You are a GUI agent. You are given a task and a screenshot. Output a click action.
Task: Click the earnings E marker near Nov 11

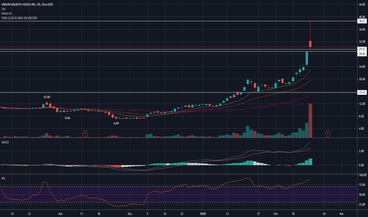(85, 133)
